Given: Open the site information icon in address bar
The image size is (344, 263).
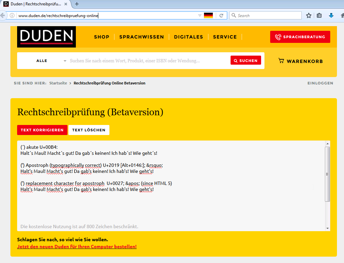Looking at the screenshot, I should 12,15.
